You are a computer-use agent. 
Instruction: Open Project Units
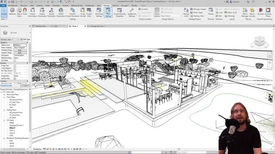(89, 12)
